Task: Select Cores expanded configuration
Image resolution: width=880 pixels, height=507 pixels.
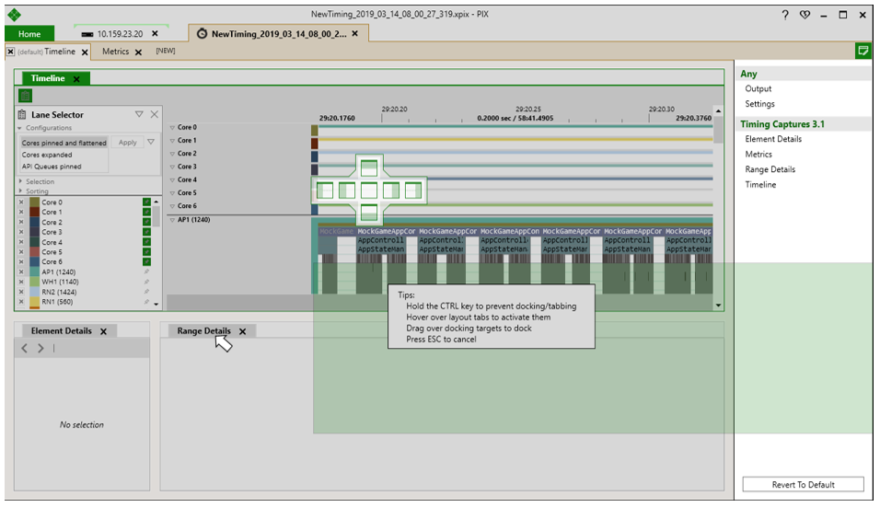Action: click(x=47, y=155)
